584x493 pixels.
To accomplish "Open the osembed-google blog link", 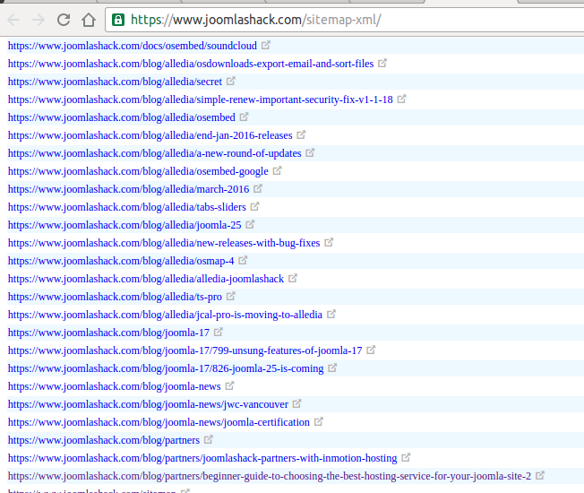I will point(138,171).
